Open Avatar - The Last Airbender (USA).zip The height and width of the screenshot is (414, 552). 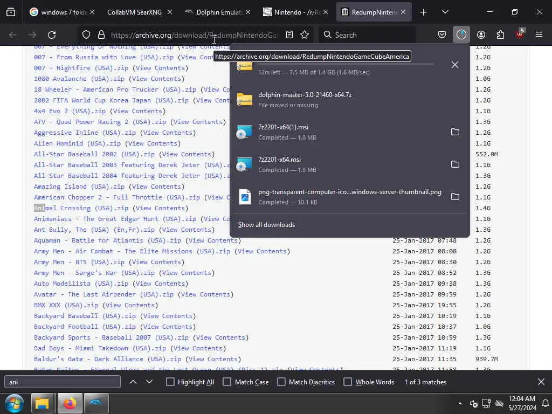[103, 294]
